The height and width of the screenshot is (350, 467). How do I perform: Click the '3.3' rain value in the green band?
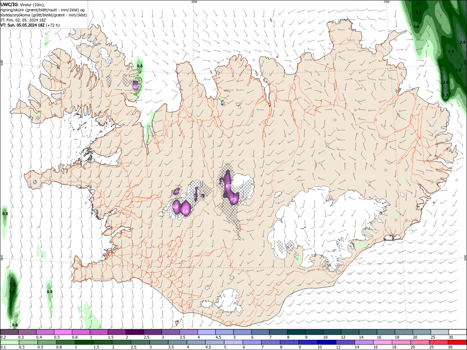tap(445, 95)
